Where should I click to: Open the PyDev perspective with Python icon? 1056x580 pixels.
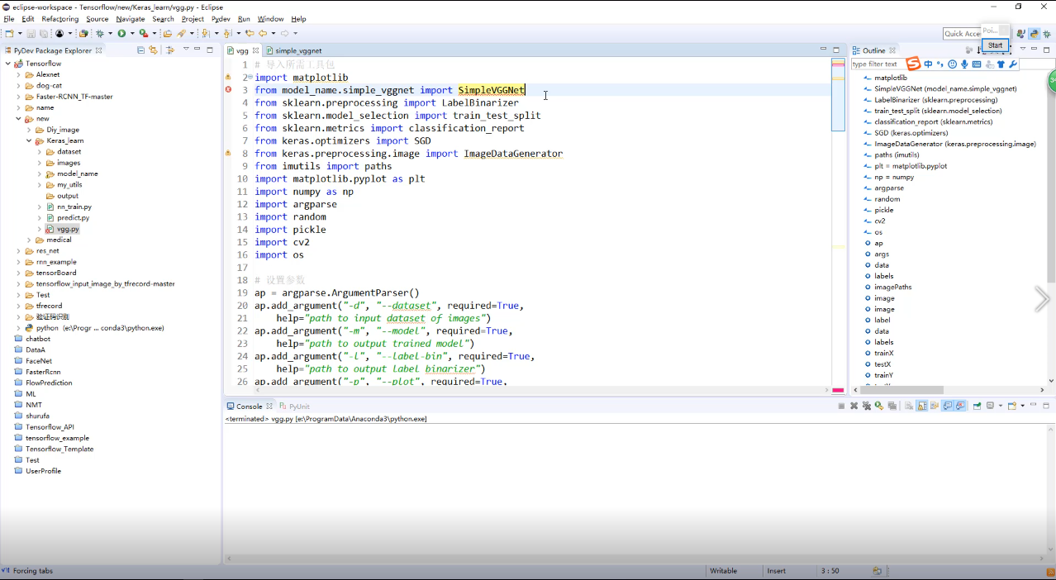tap(1033, 34)
